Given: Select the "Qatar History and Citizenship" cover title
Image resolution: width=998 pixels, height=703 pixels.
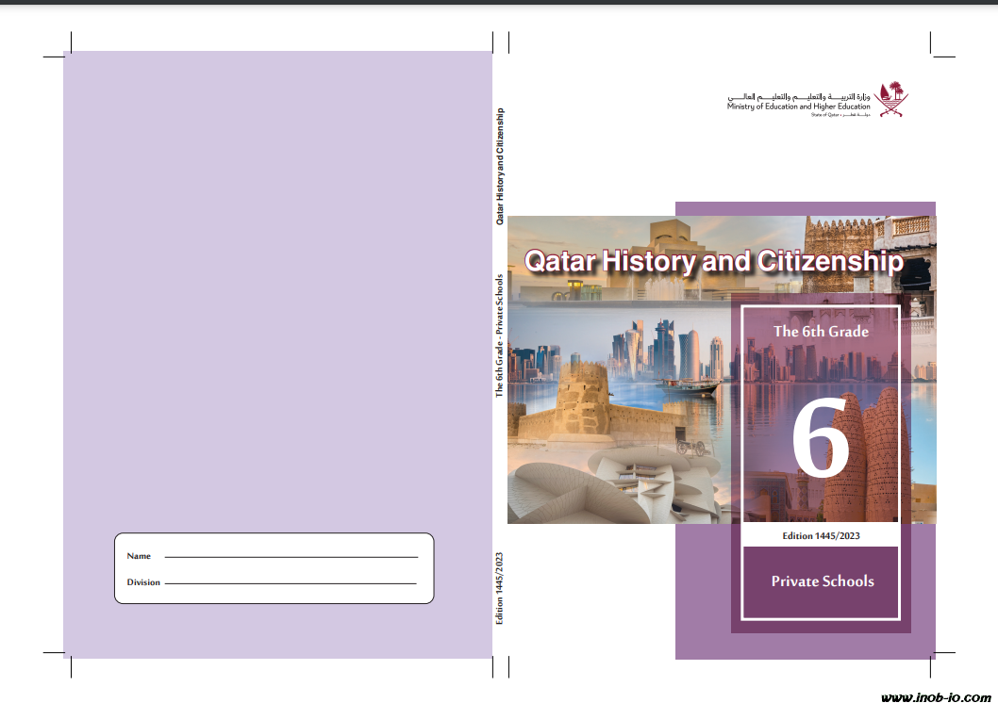Looking at the screenshot, I should (713, 261).
